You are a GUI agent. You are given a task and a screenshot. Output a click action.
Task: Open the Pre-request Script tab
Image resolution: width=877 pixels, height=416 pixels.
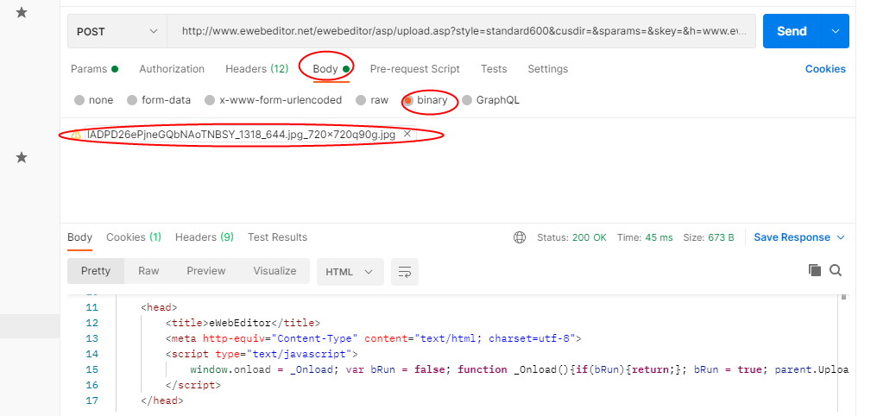414,69
